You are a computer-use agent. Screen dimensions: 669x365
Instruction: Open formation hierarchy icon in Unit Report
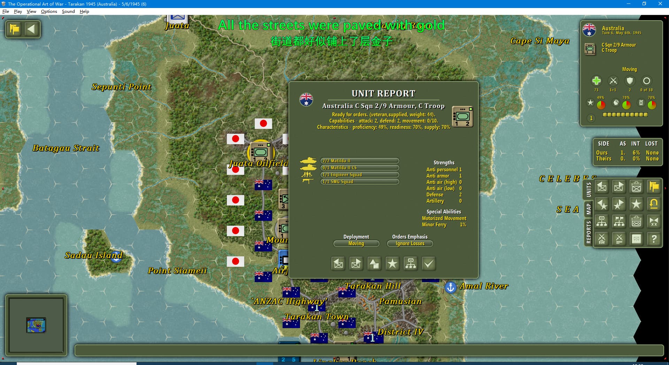[410, 264]
